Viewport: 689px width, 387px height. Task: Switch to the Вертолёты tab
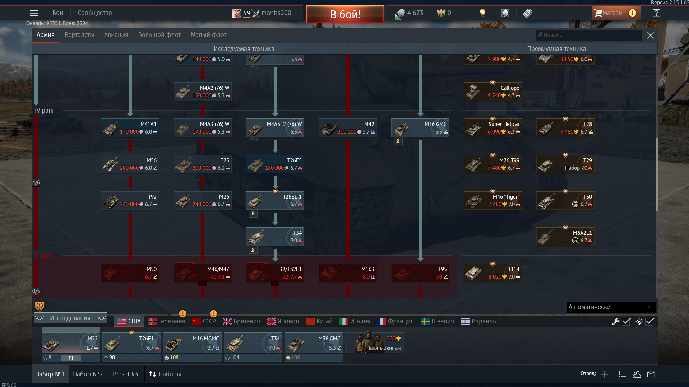pos(79,35)
